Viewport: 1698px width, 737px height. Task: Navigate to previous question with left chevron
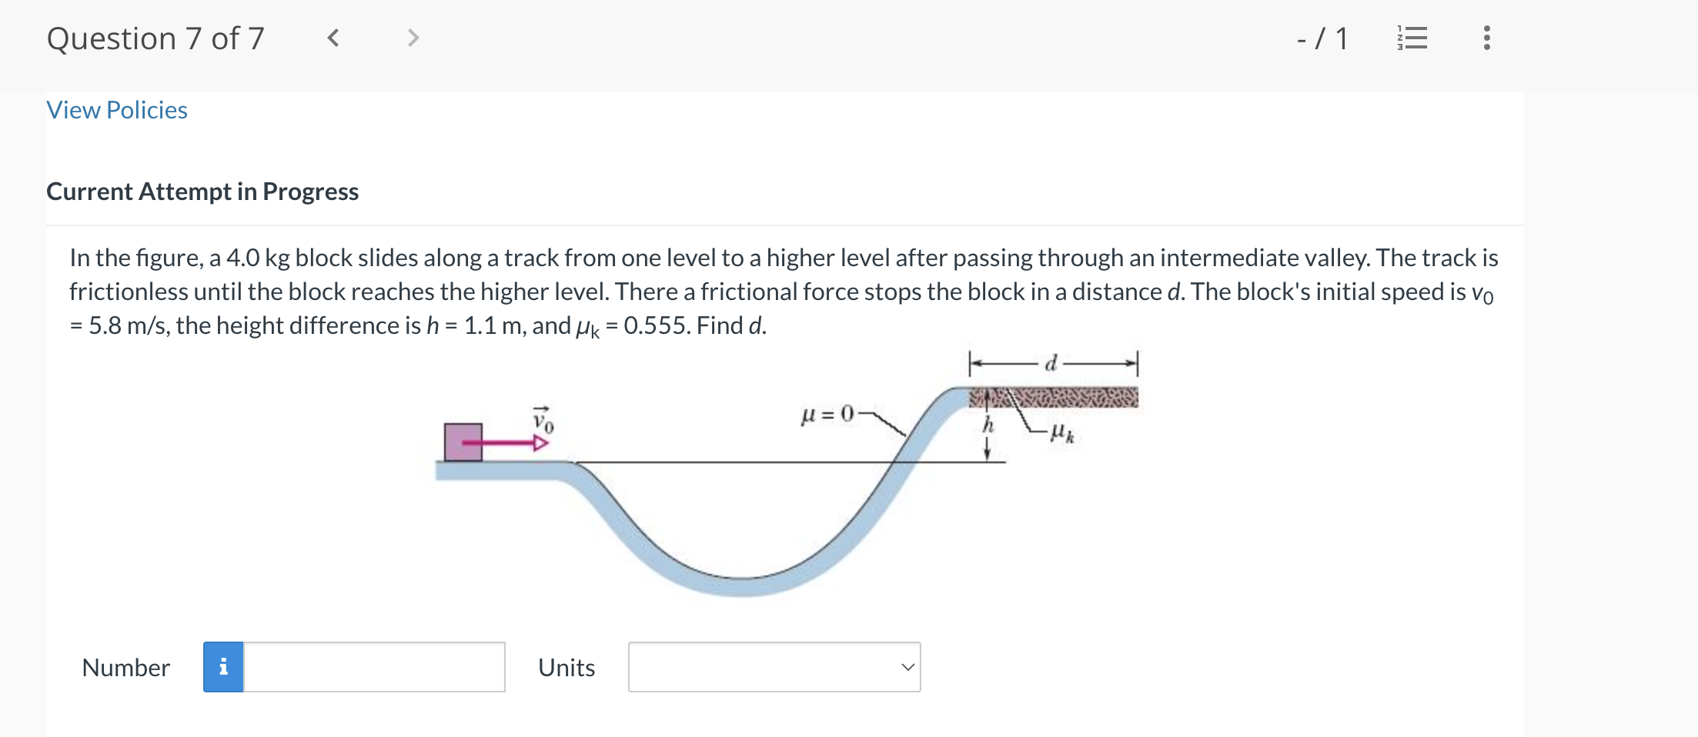coord(333,38)
